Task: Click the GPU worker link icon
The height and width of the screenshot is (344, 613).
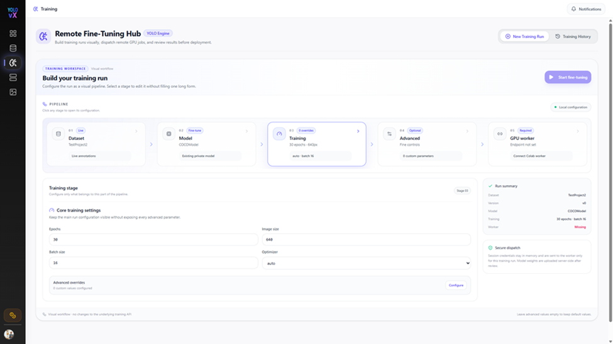Action: [x=500, y=134]
